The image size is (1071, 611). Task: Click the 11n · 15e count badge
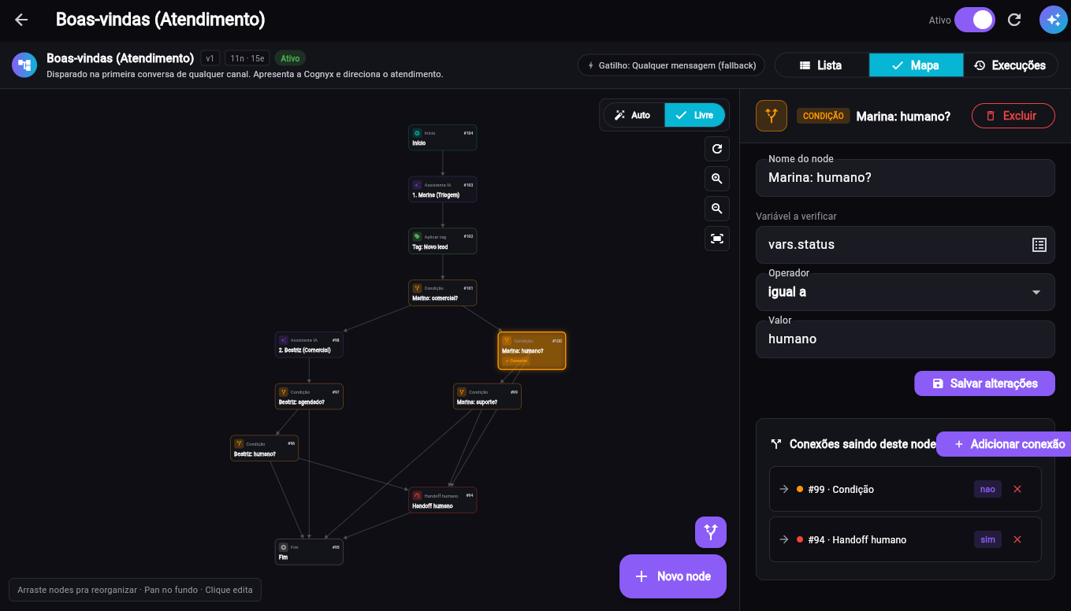(247, 58)
